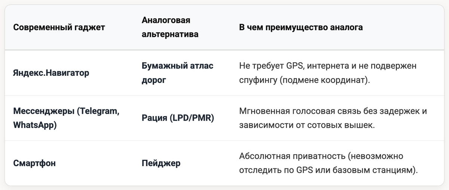
Task: Click the 'Рация (LPD/PMR)' cell
Action: [x=178, y=118]
